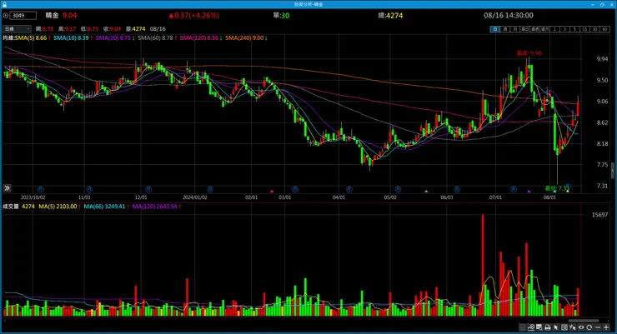The height and width of the screenshot is (334, 617).
Task: Click the circular event marker near 11/01
Action: (89, 189)
